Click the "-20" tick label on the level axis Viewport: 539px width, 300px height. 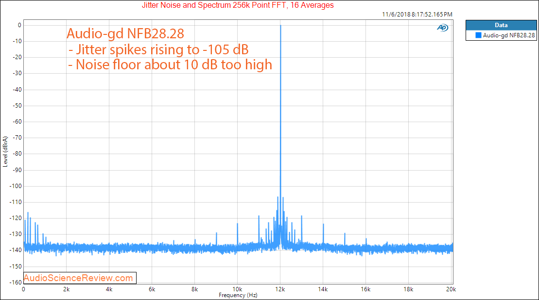(17, 57)
